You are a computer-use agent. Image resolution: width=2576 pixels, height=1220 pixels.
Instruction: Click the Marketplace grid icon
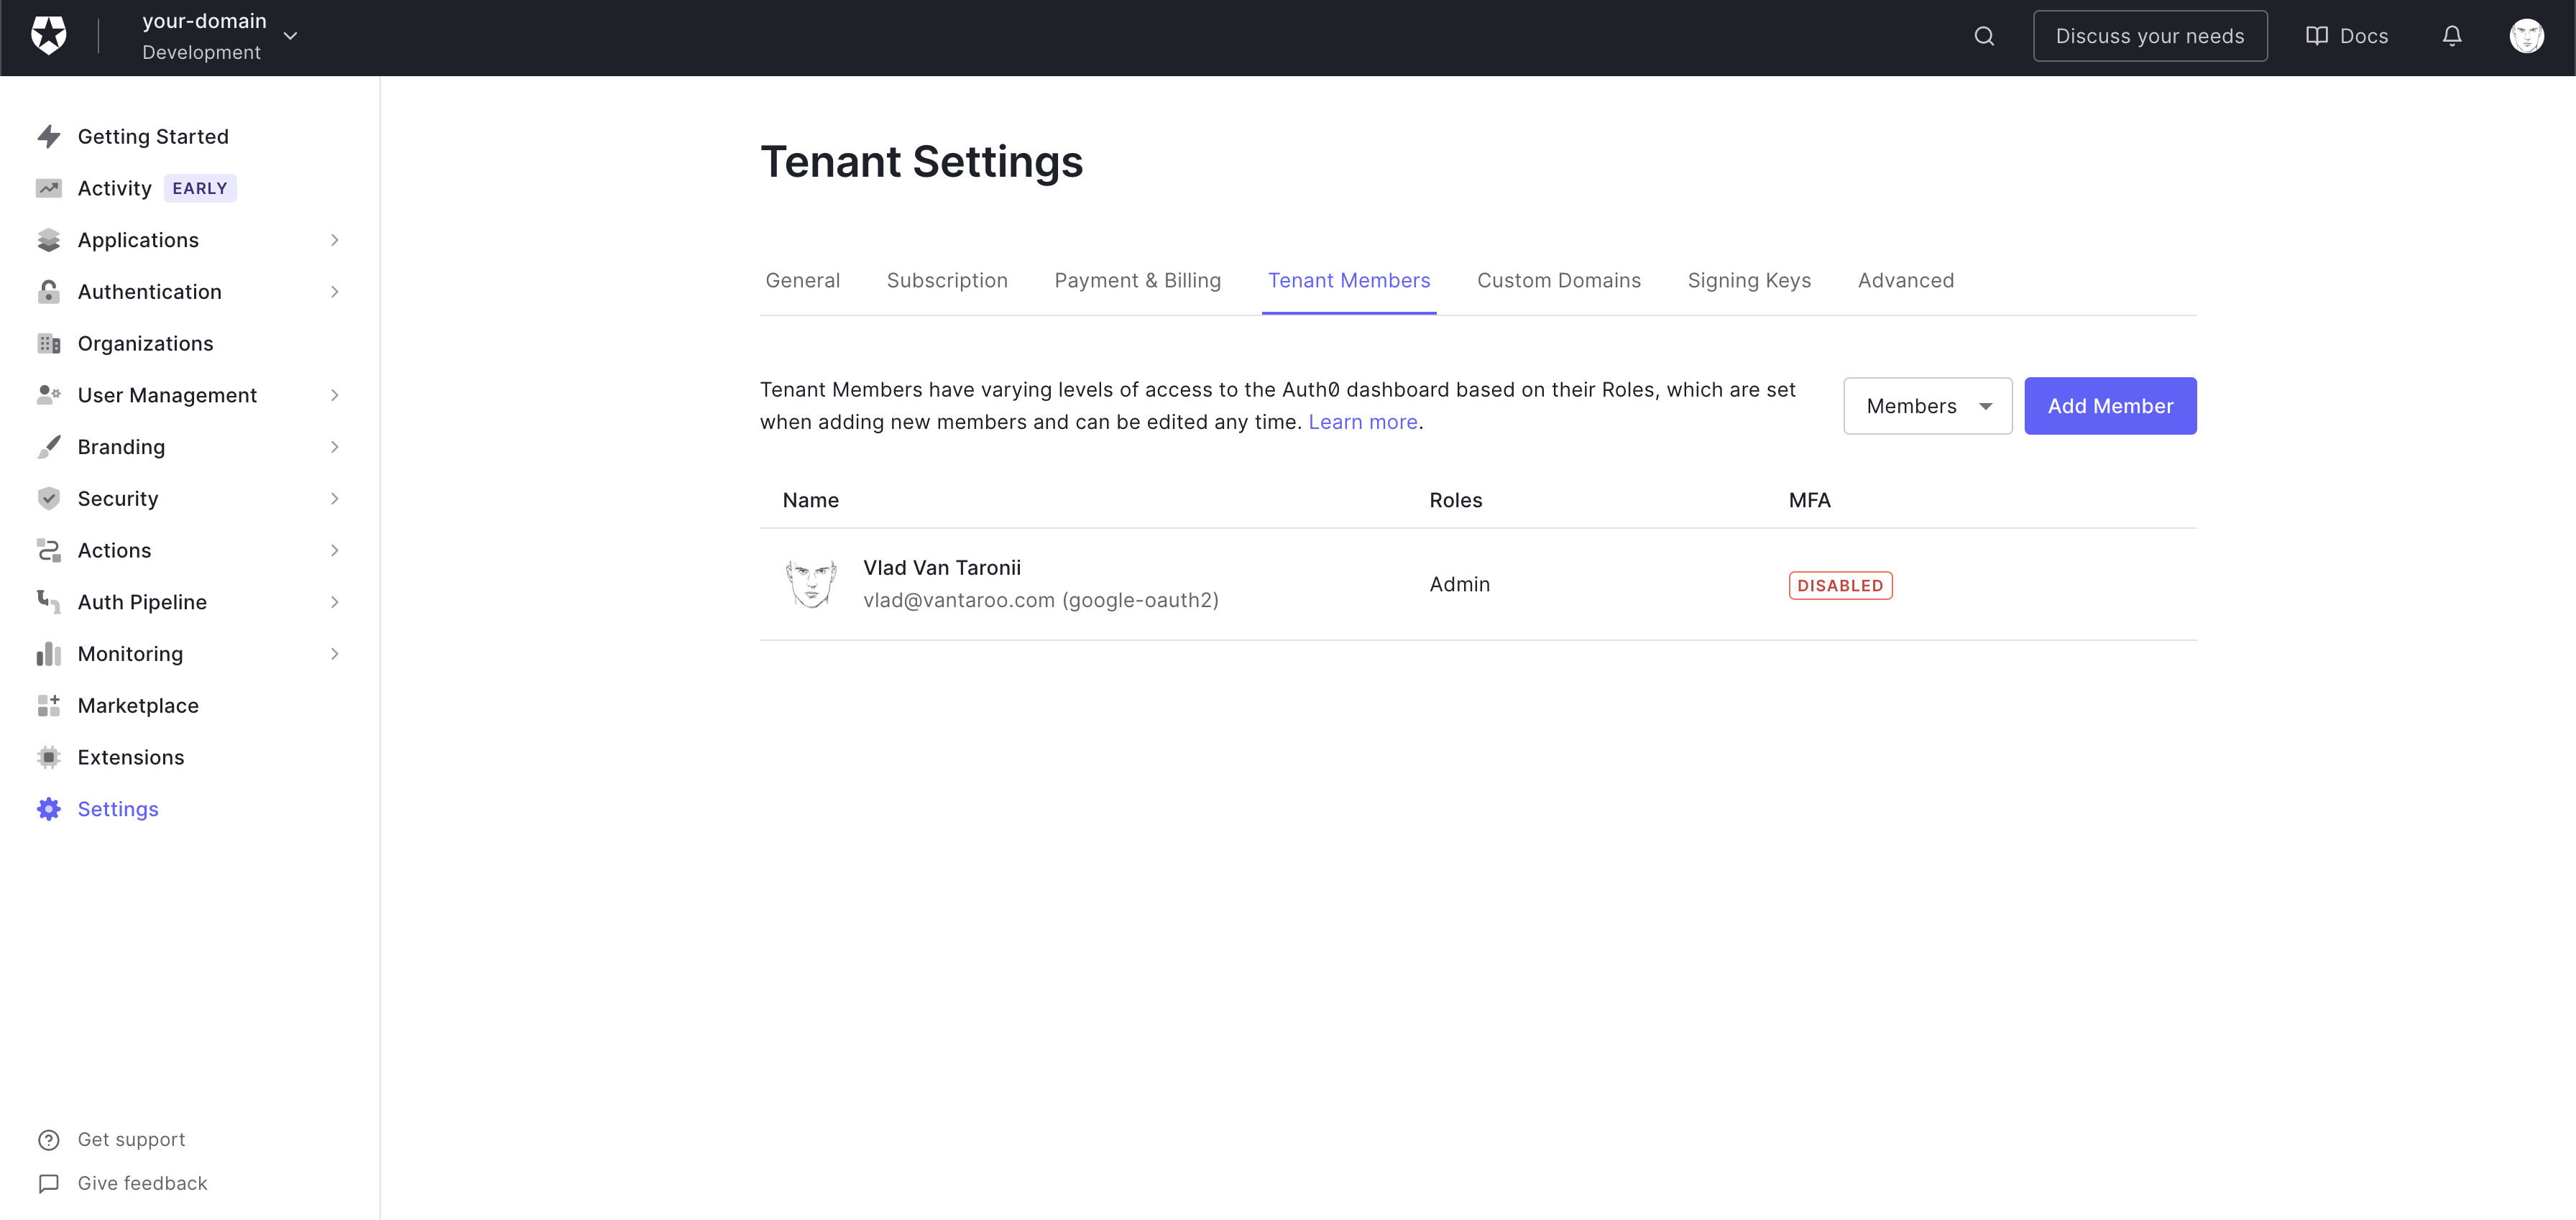click(48, 705)
